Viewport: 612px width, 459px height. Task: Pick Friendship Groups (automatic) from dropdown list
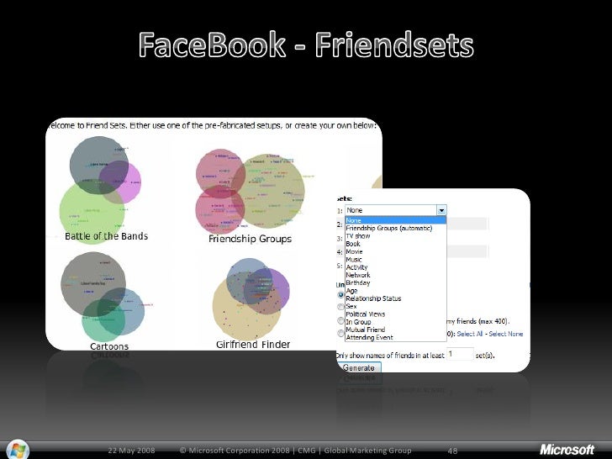[x=388, y=229]
